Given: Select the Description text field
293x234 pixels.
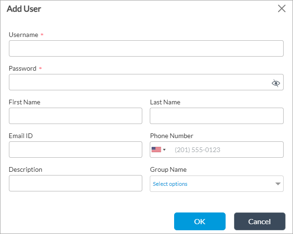Looking at the screenshot, I should (x=75, y=183).
